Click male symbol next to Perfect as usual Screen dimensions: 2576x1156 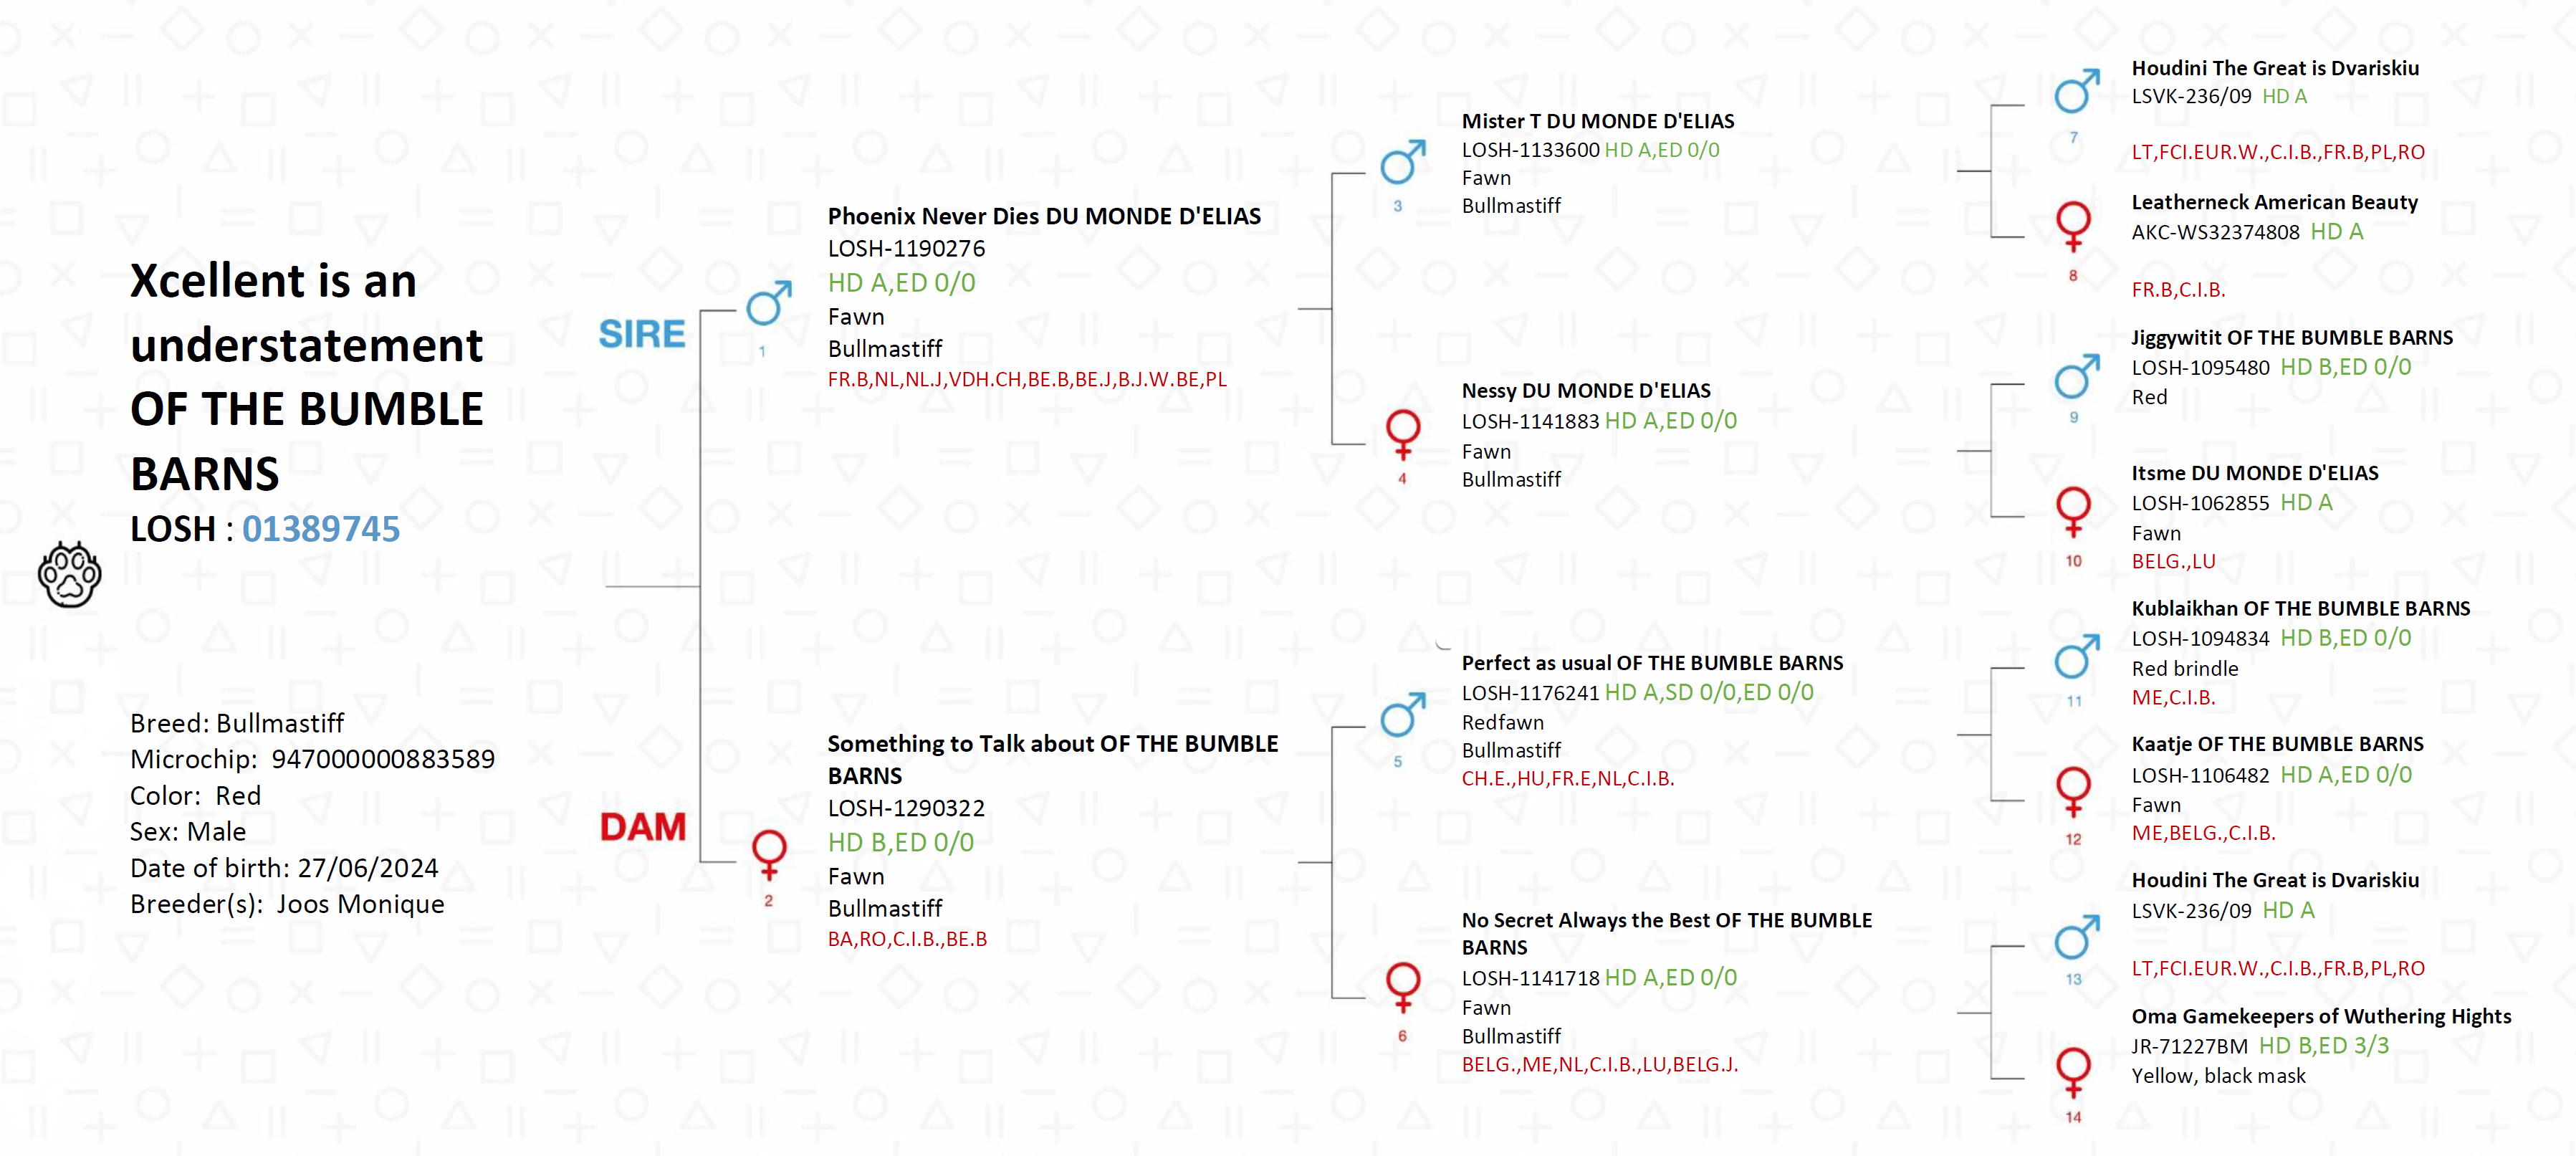(1402, 715)
